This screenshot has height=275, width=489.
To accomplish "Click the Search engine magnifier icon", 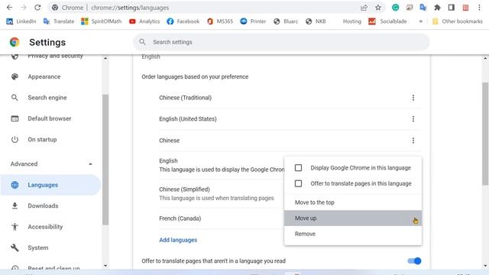I will [15, 98].
